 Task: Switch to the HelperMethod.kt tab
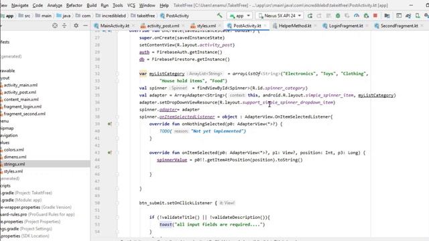(295, 26)
